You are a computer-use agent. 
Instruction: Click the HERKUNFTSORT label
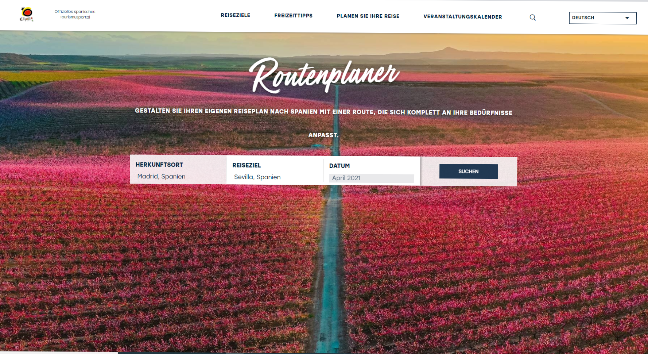pyautogui.click(x=159, y=165)
